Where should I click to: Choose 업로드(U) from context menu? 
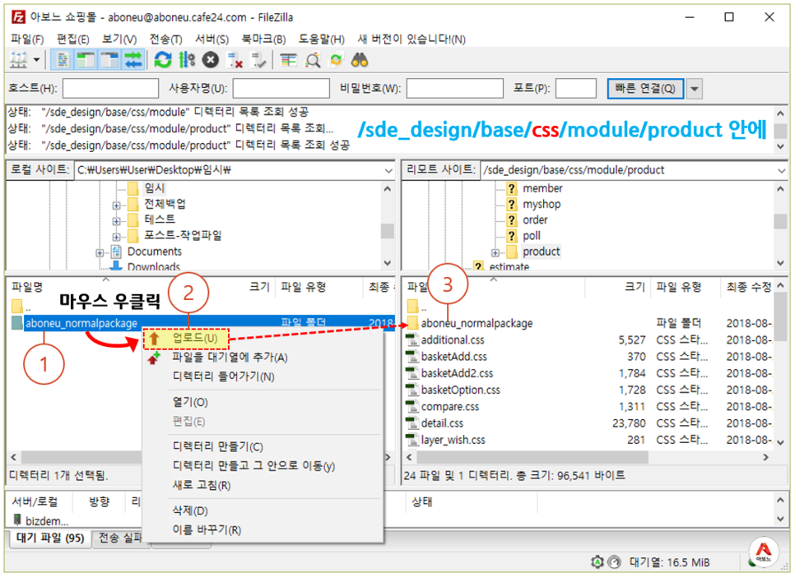(186, 339)
